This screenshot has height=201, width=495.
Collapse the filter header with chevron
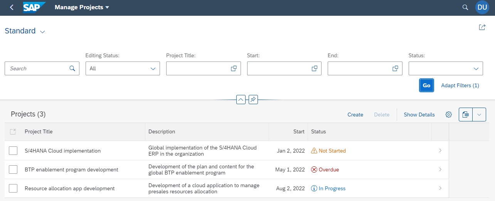[241, 100]
